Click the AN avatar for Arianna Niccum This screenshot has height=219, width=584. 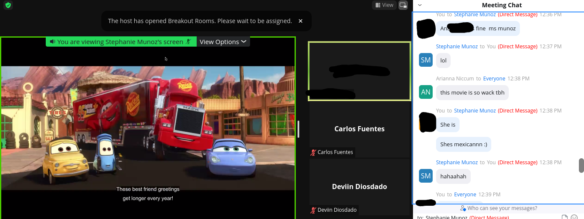coord(426,92)
